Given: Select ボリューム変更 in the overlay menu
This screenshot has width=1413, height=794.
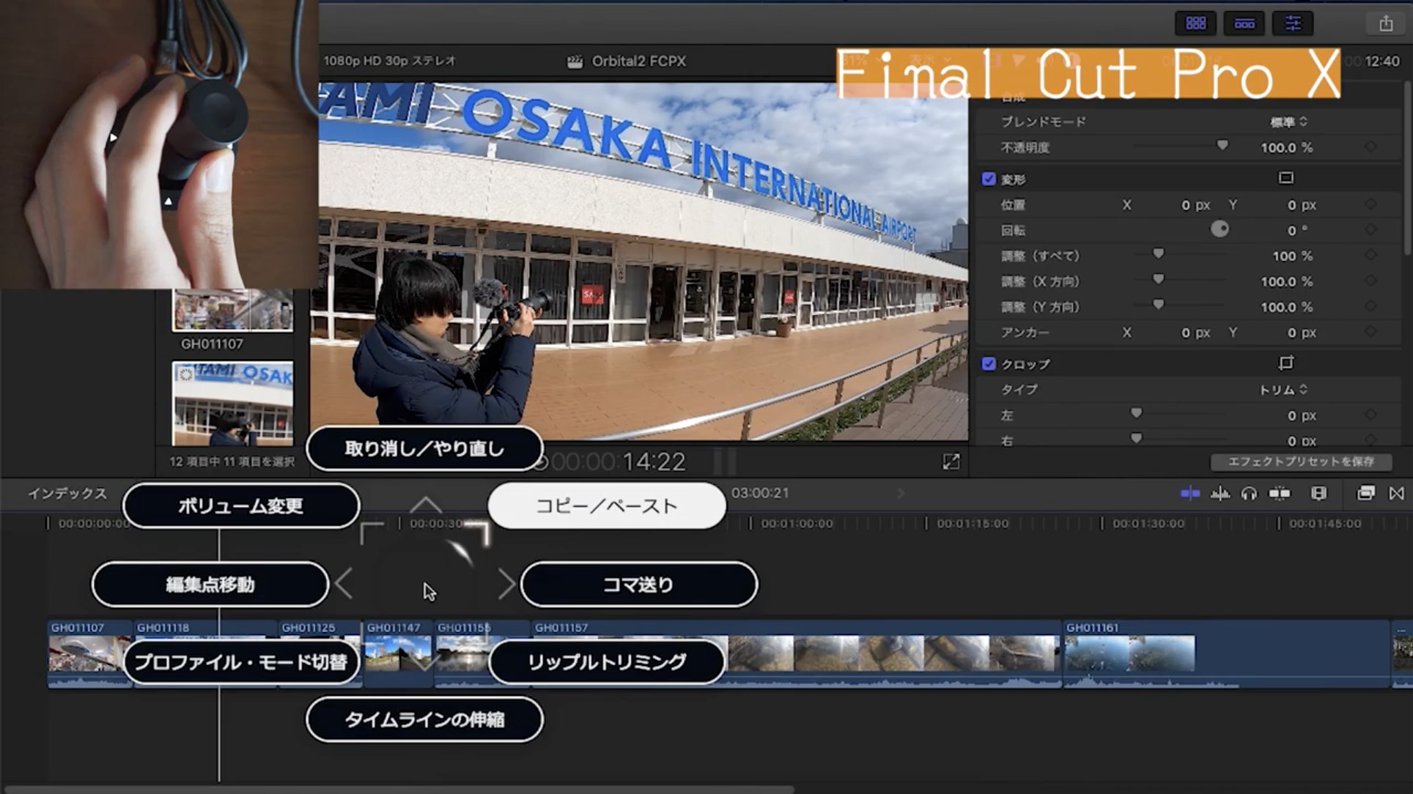Looking at the screenshot, I should (x=241, y=505).
